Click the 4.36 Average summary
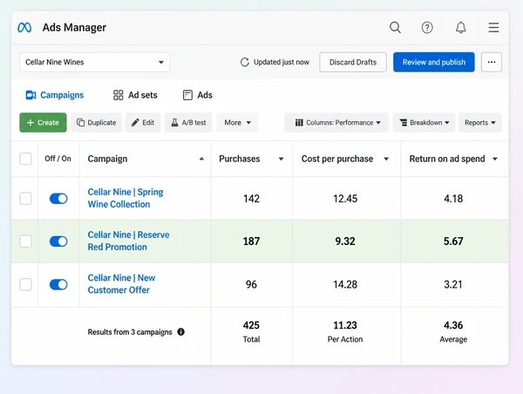523x394 pixels. point(453,332)
